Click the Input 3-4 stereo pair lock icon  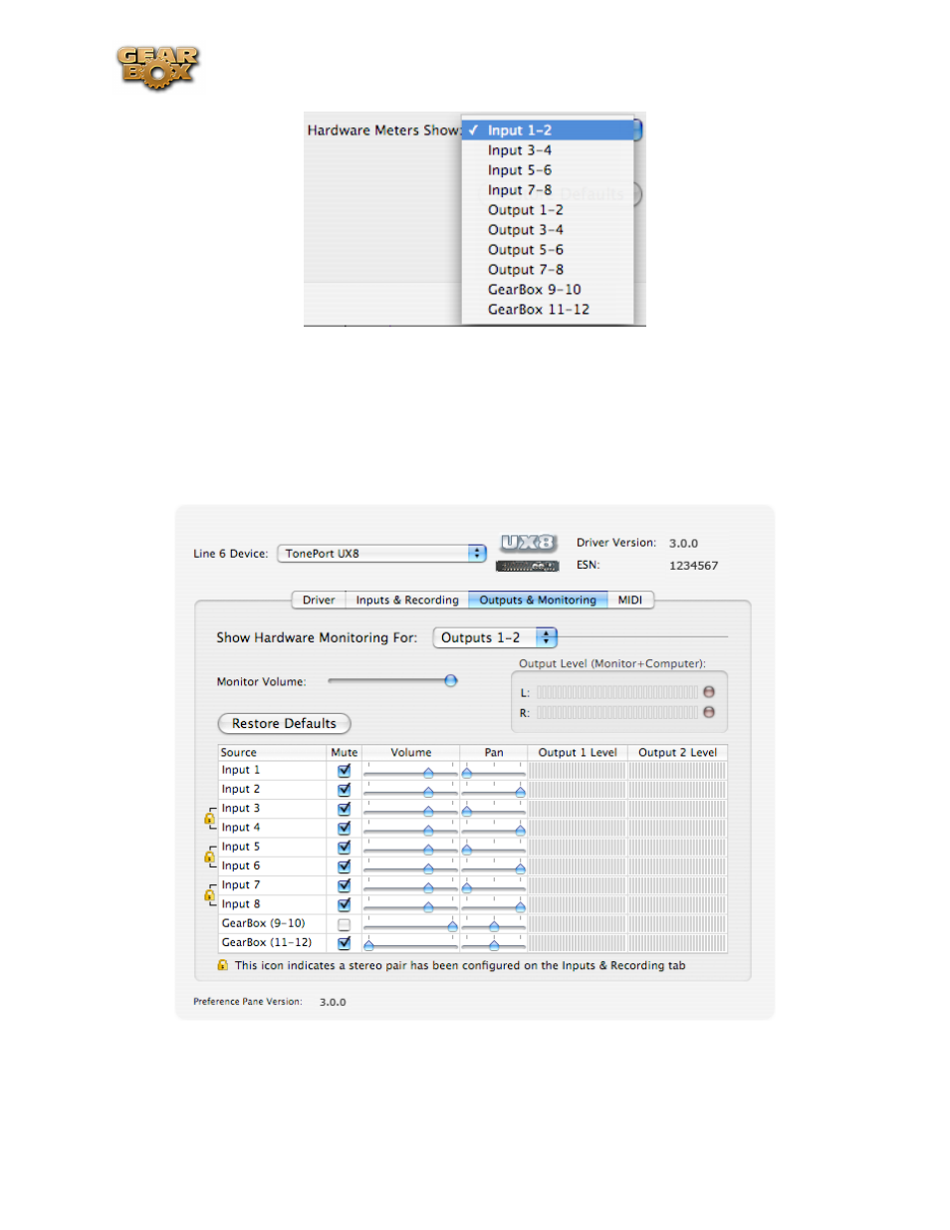tap(209, 818)
